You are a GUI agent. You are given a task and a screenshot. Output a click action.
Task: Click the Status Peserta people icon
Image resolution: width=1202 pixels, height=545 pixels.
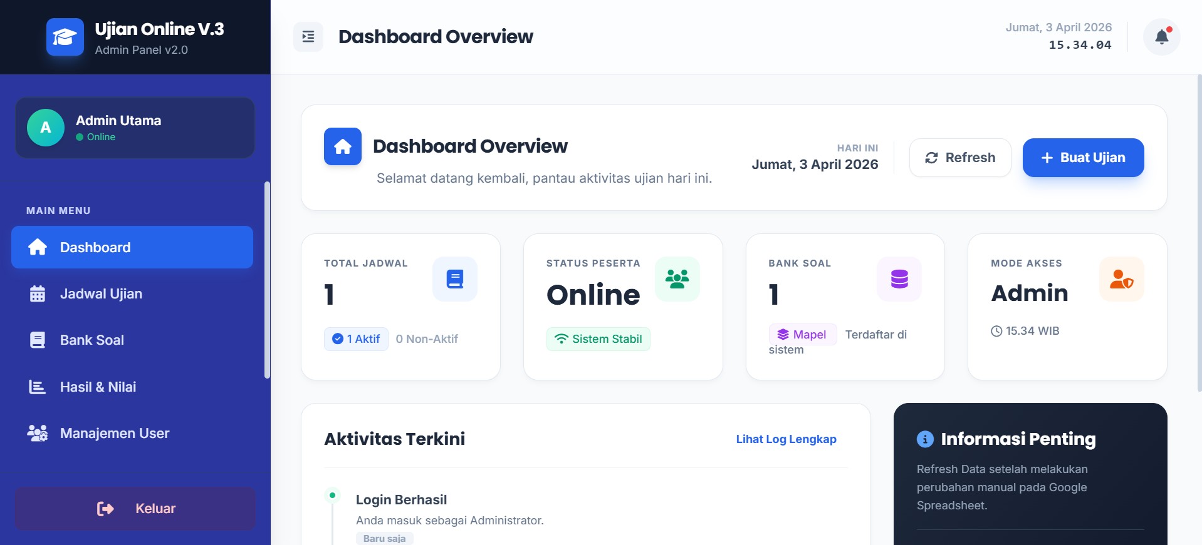pyautogui.click(x=677, y=279)
